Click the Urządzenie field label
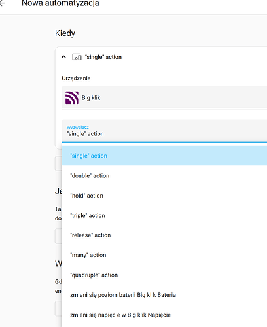 (76, 78)
